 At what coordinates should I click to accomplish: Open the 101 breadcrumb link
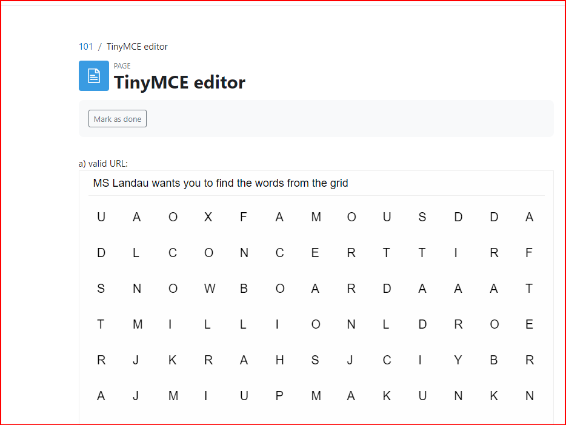(x=86, y=47)
